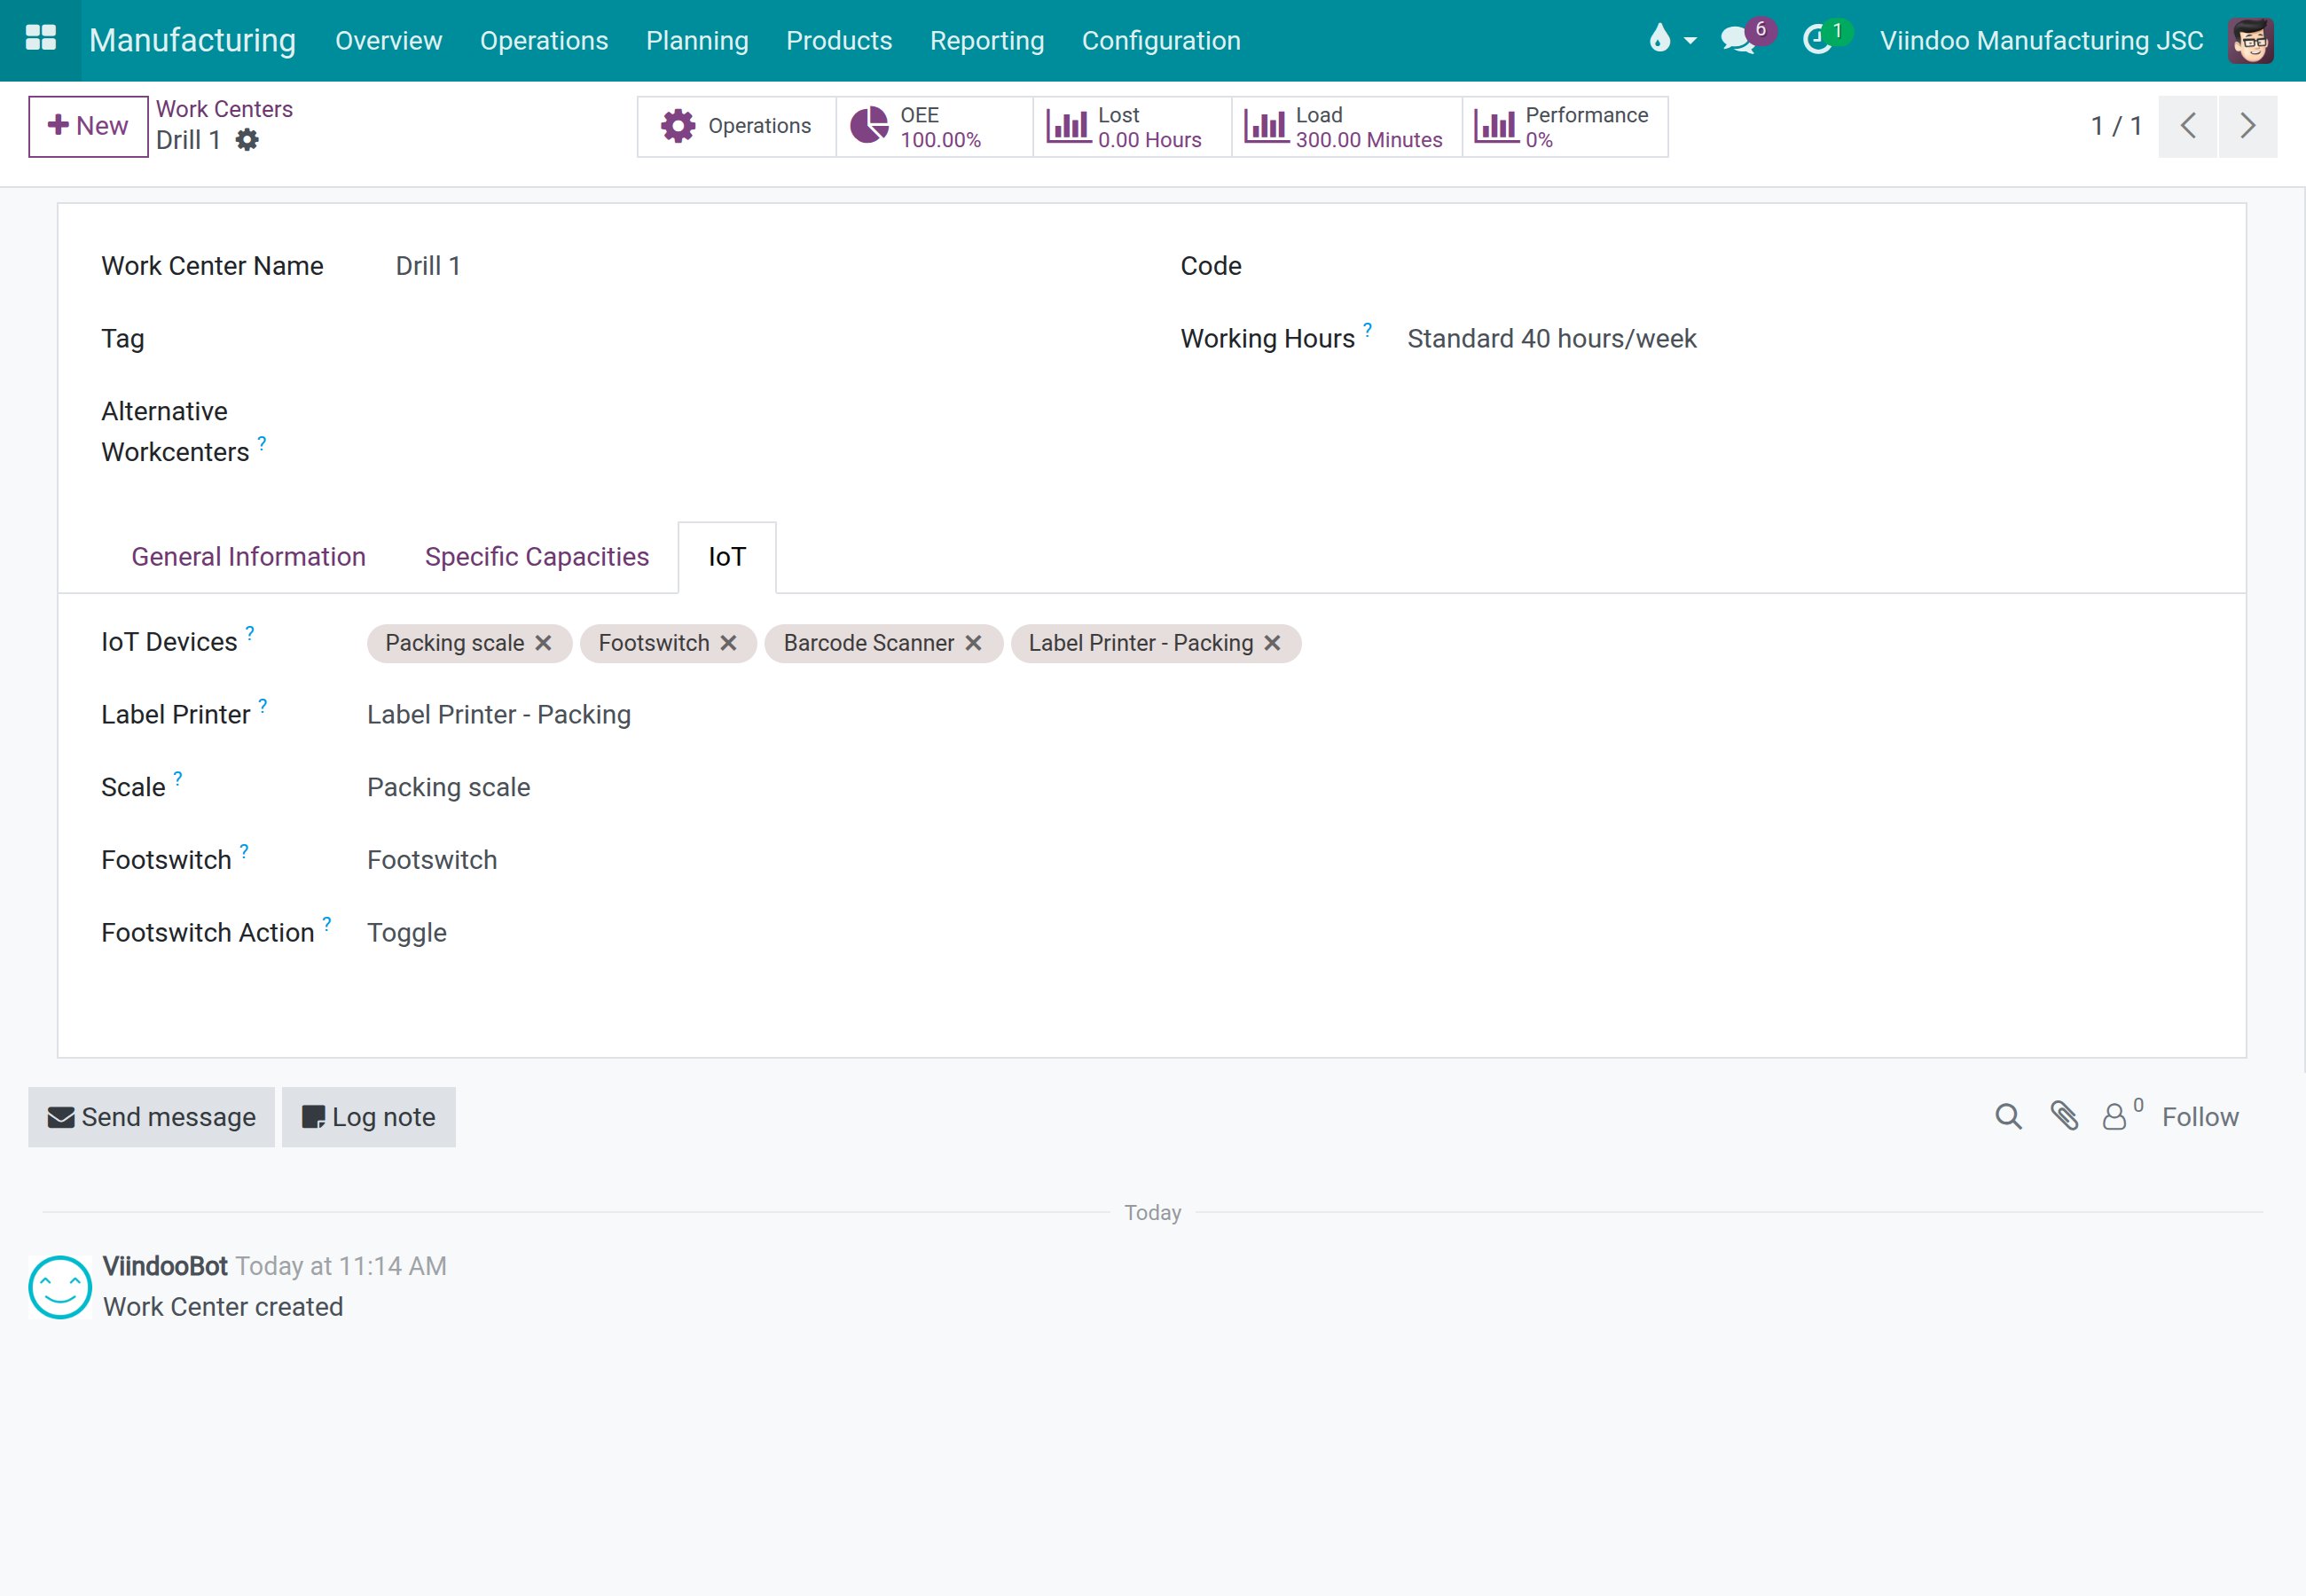Click the New button
The image size is (2306, 1596).
click(x=88, y=126)
